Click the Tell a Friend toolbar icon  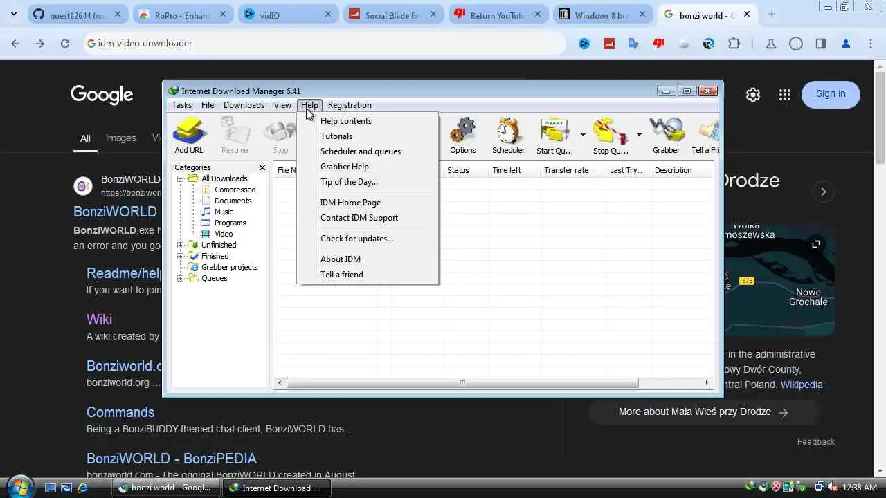[x=705, y=136]
